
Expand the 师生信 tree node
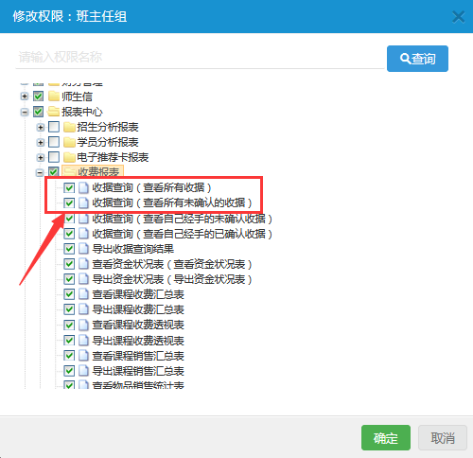[25, 97]
